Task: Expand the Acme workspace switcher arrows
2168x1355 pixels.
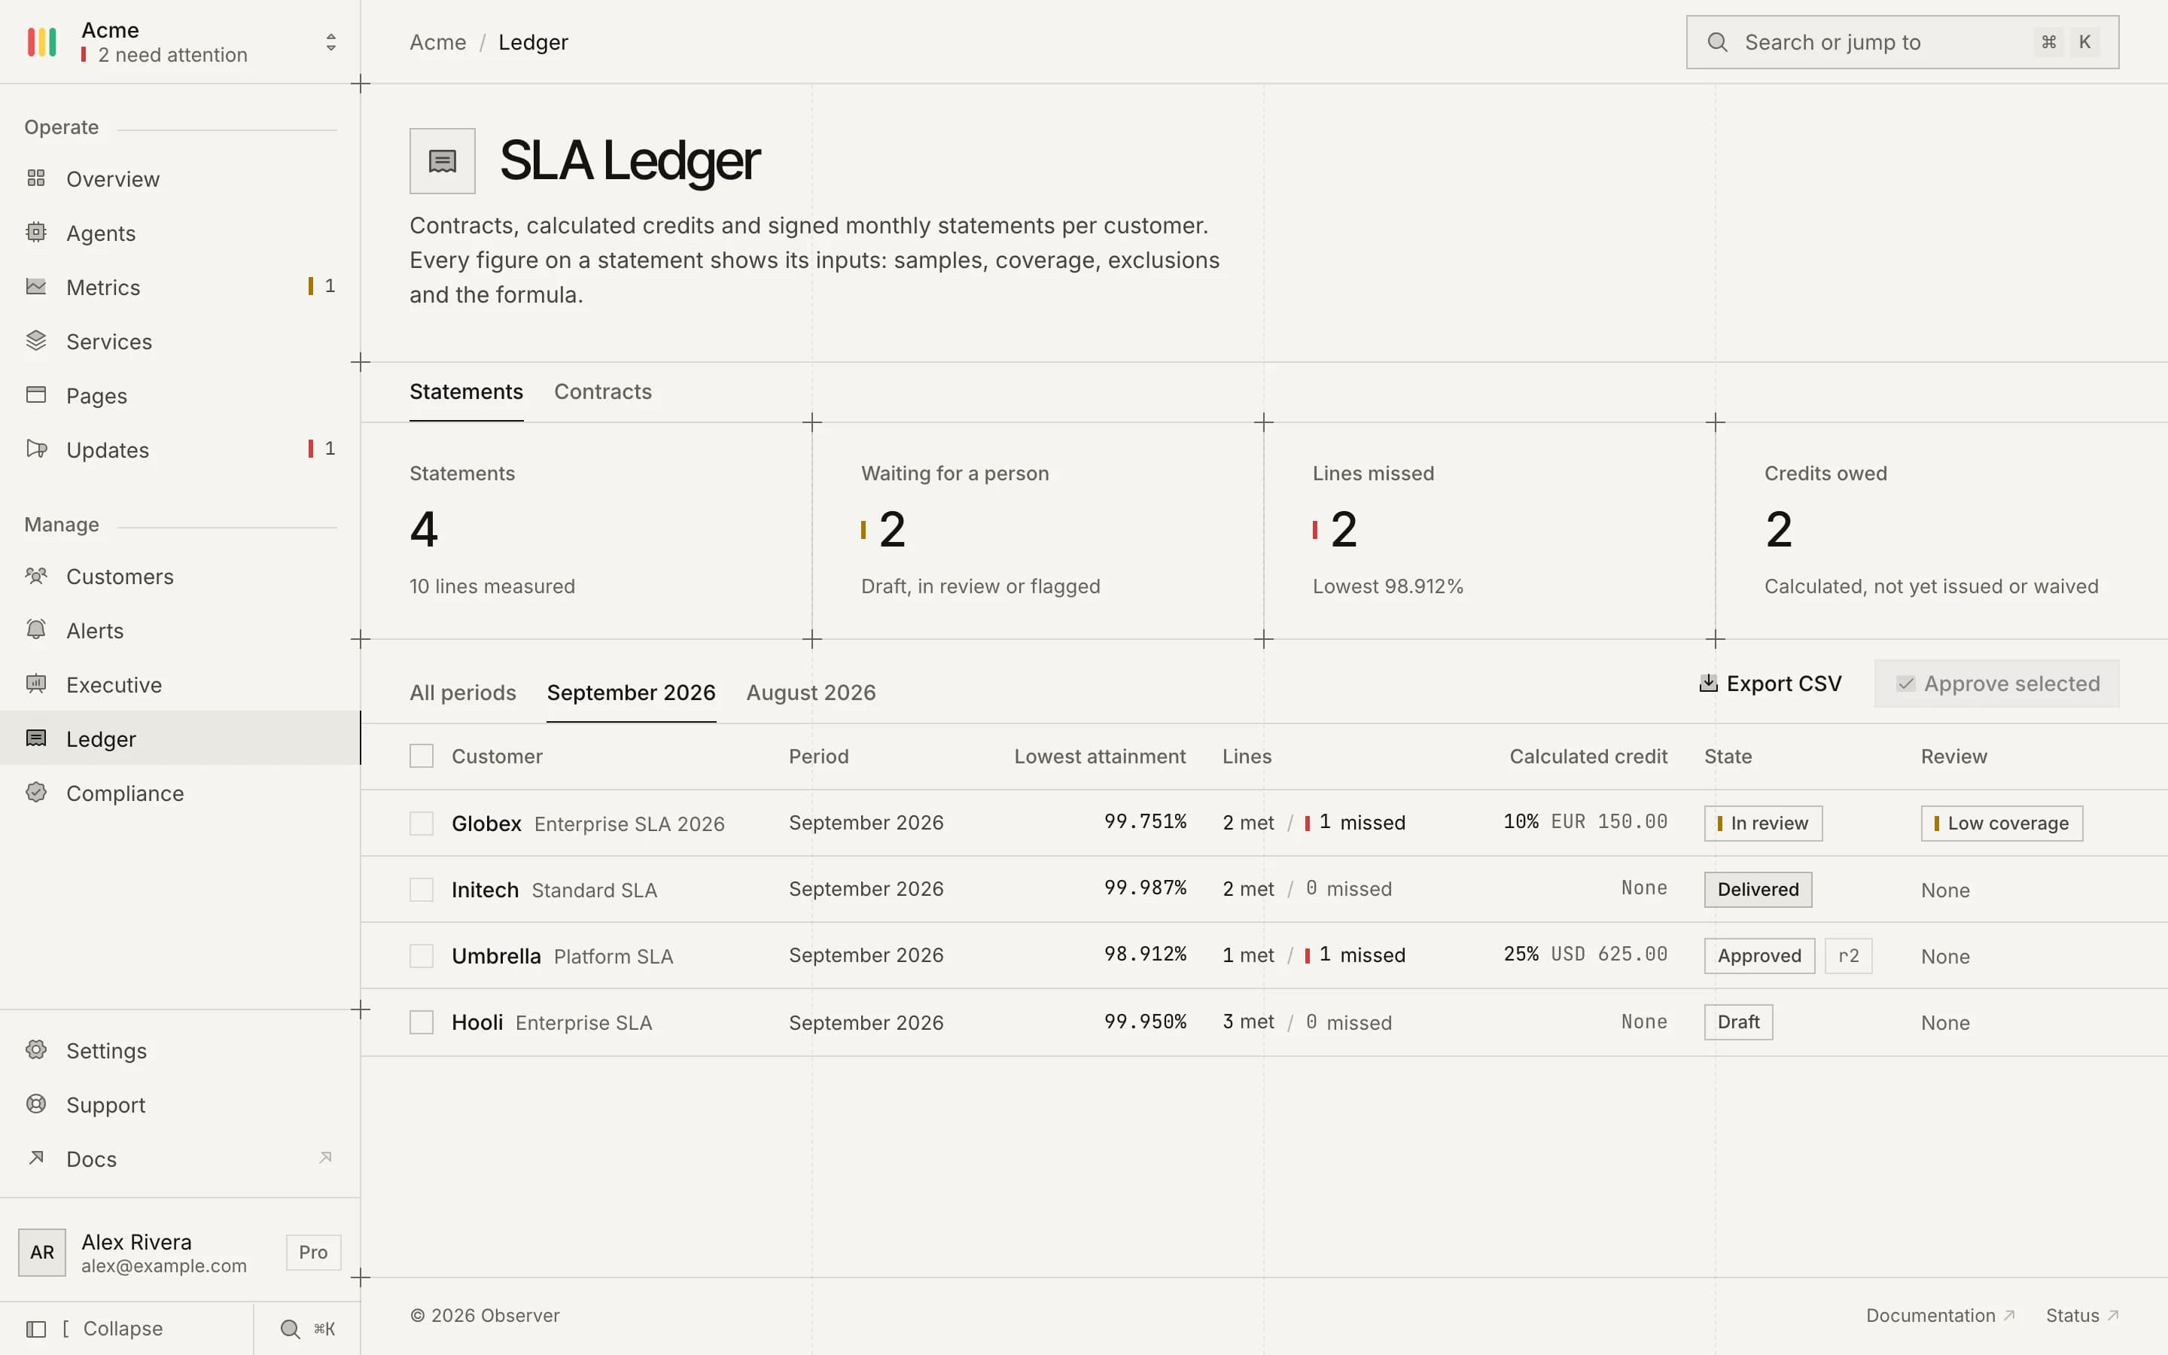Action: 330,42
